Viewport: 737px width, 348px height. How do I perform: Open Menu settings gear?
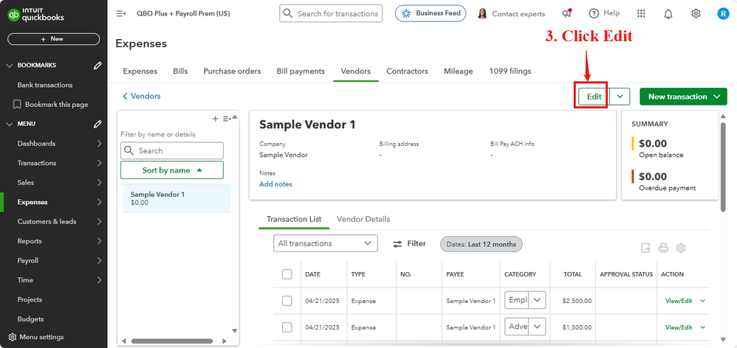[13, 337]
